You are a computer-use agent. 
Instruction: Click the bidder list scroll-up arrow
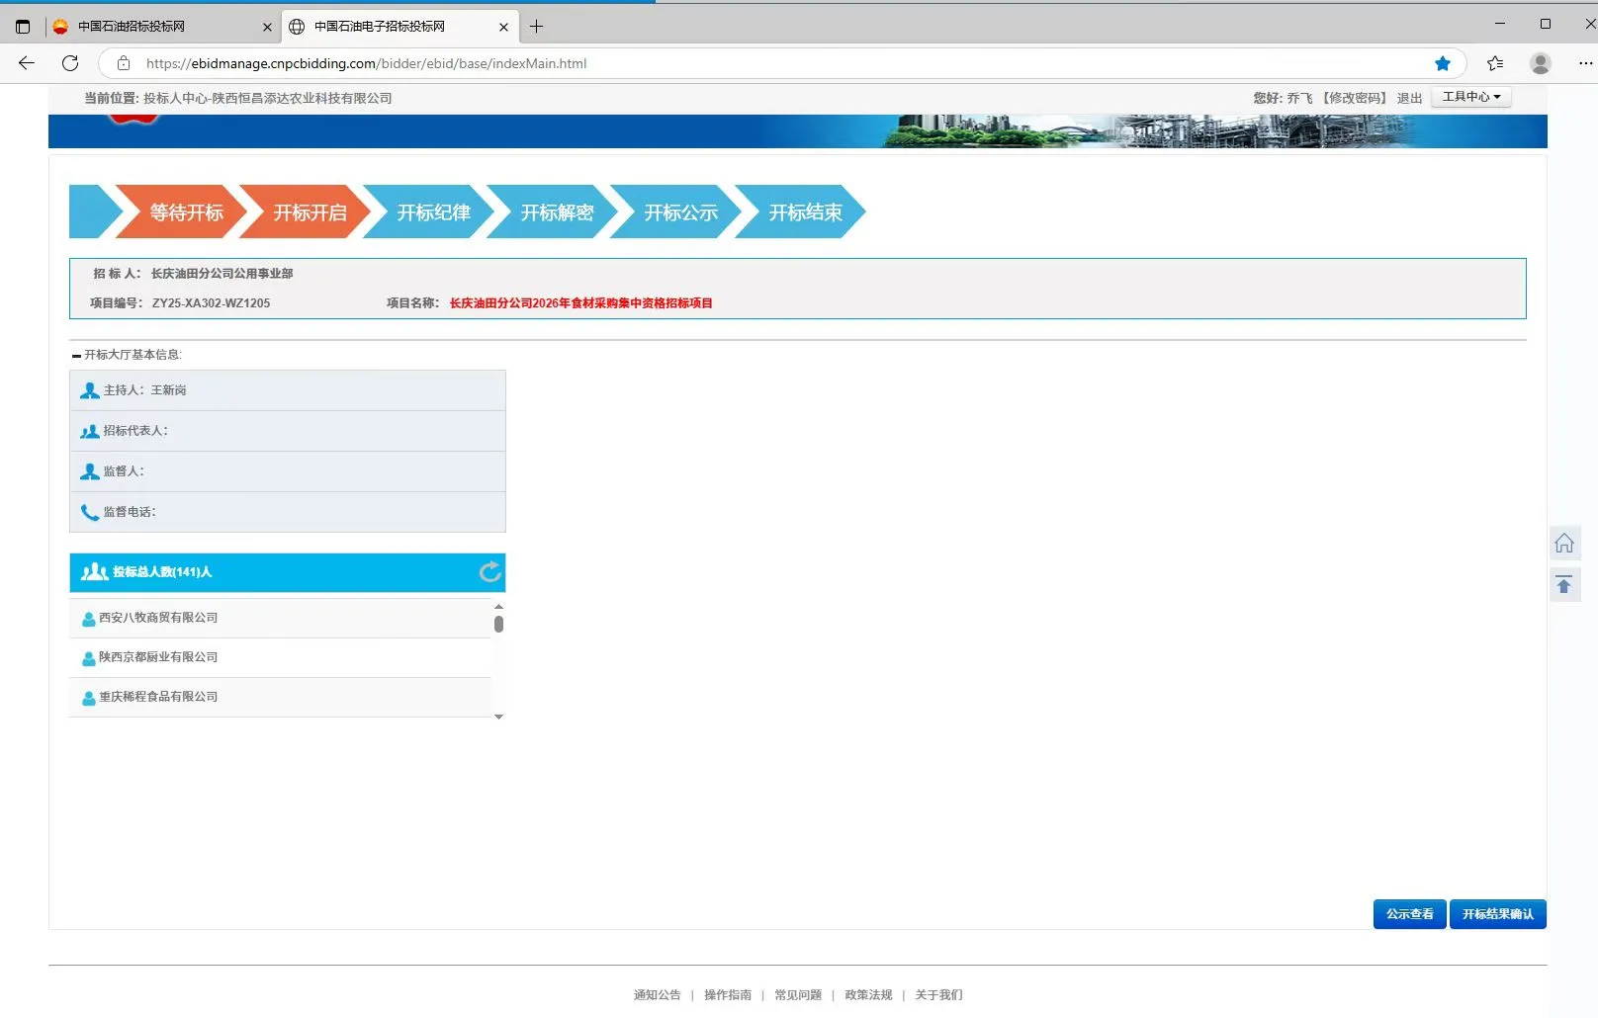coord(498,606)
